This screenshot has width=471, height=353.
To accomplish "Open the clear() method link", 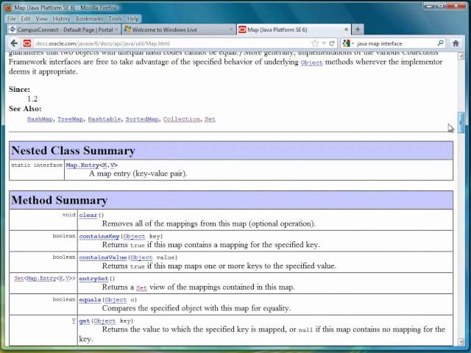I will 88,215.
